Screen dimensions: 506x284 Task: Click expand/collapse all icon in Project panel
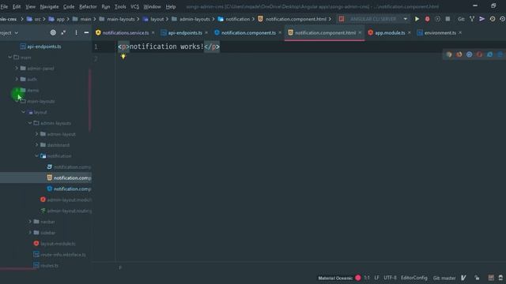[x=63, y=32]
